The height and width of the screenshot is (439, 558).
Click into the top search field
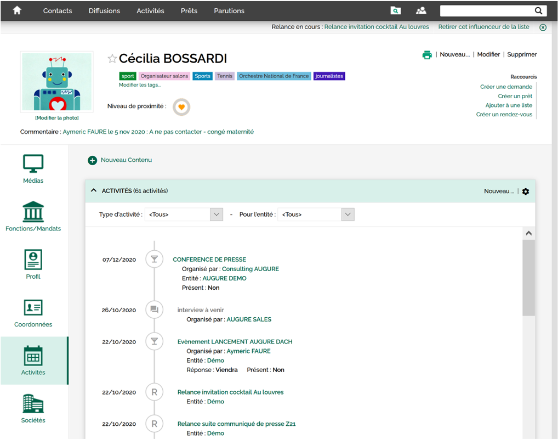point(486,11)
